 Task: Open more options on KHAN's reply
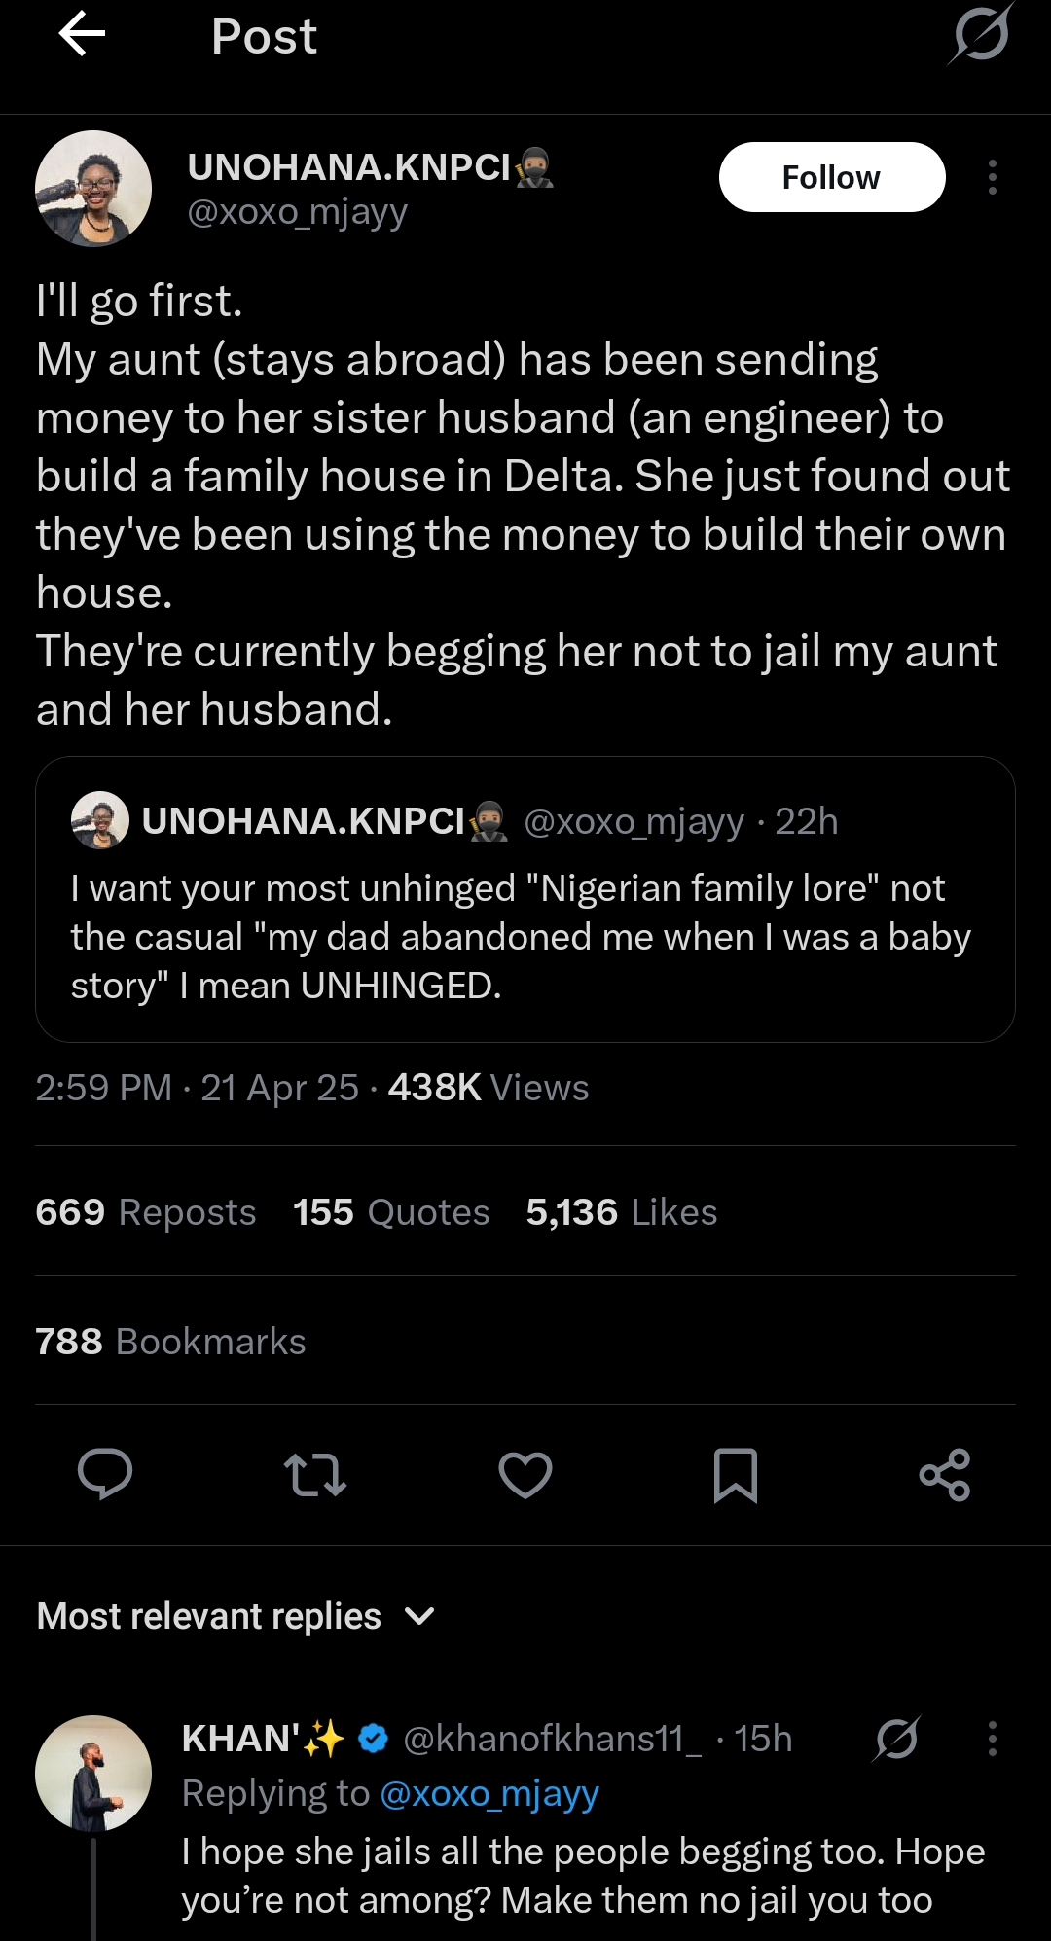992,1739
